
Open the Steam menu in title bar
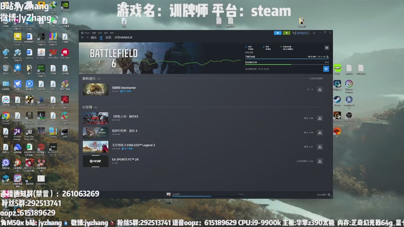tap(86, 33)
